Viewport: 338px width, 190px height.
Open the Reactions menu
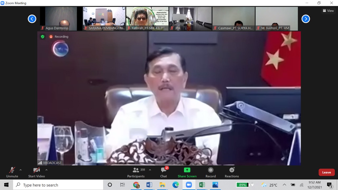[232, 172]
